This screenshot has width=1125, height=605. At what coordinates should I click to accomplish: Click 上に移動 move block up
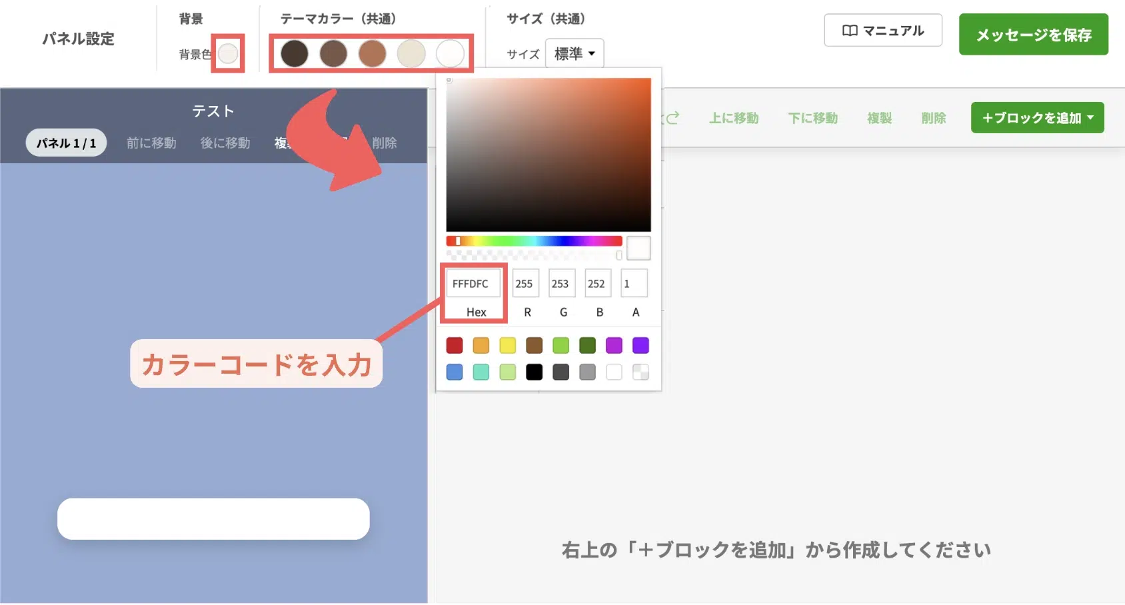[734, 118]
